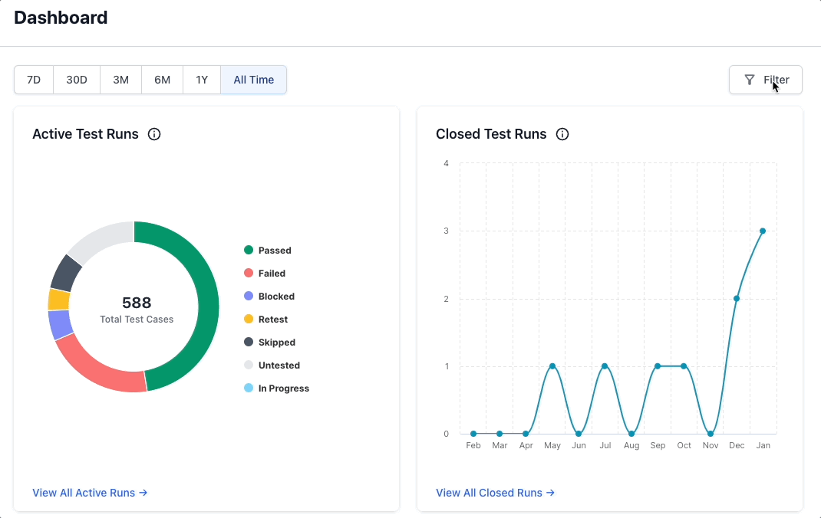
Task: Switch to the 30D time range
Action: pyautogui.click(x=77, y=80)
